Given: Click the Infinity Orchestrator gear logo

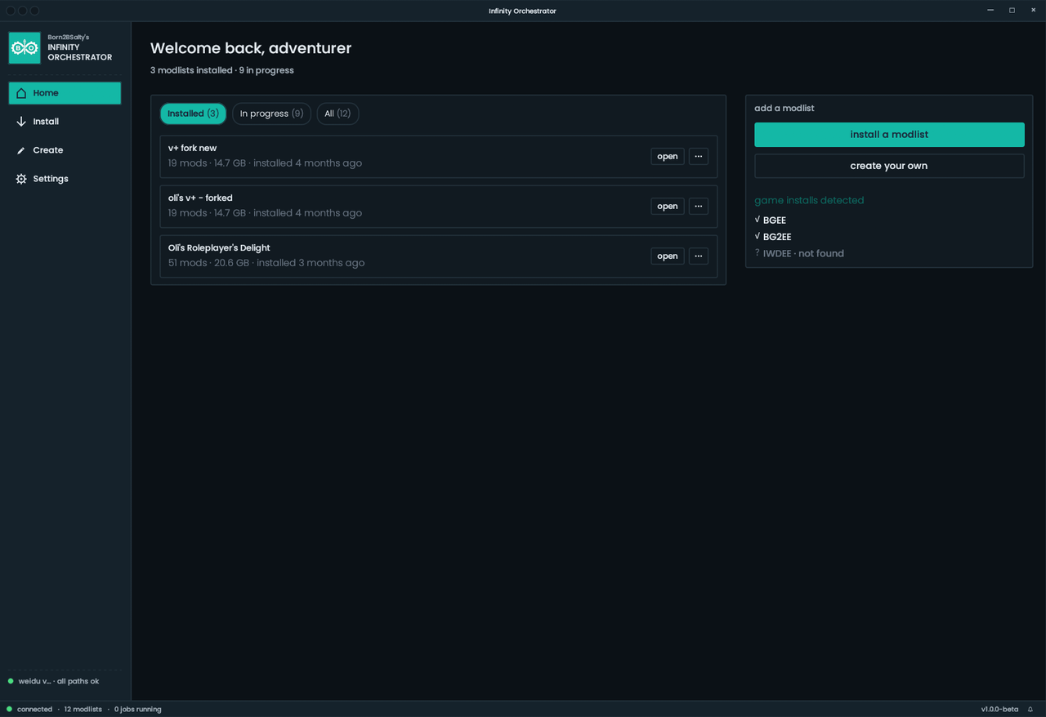Looking at the screenshot, I should pyautogui.click(x=25, y=48).
